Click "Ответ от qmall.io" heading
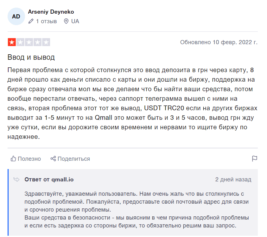The height and width of the screenshot is (237, 267). (49, 179)
